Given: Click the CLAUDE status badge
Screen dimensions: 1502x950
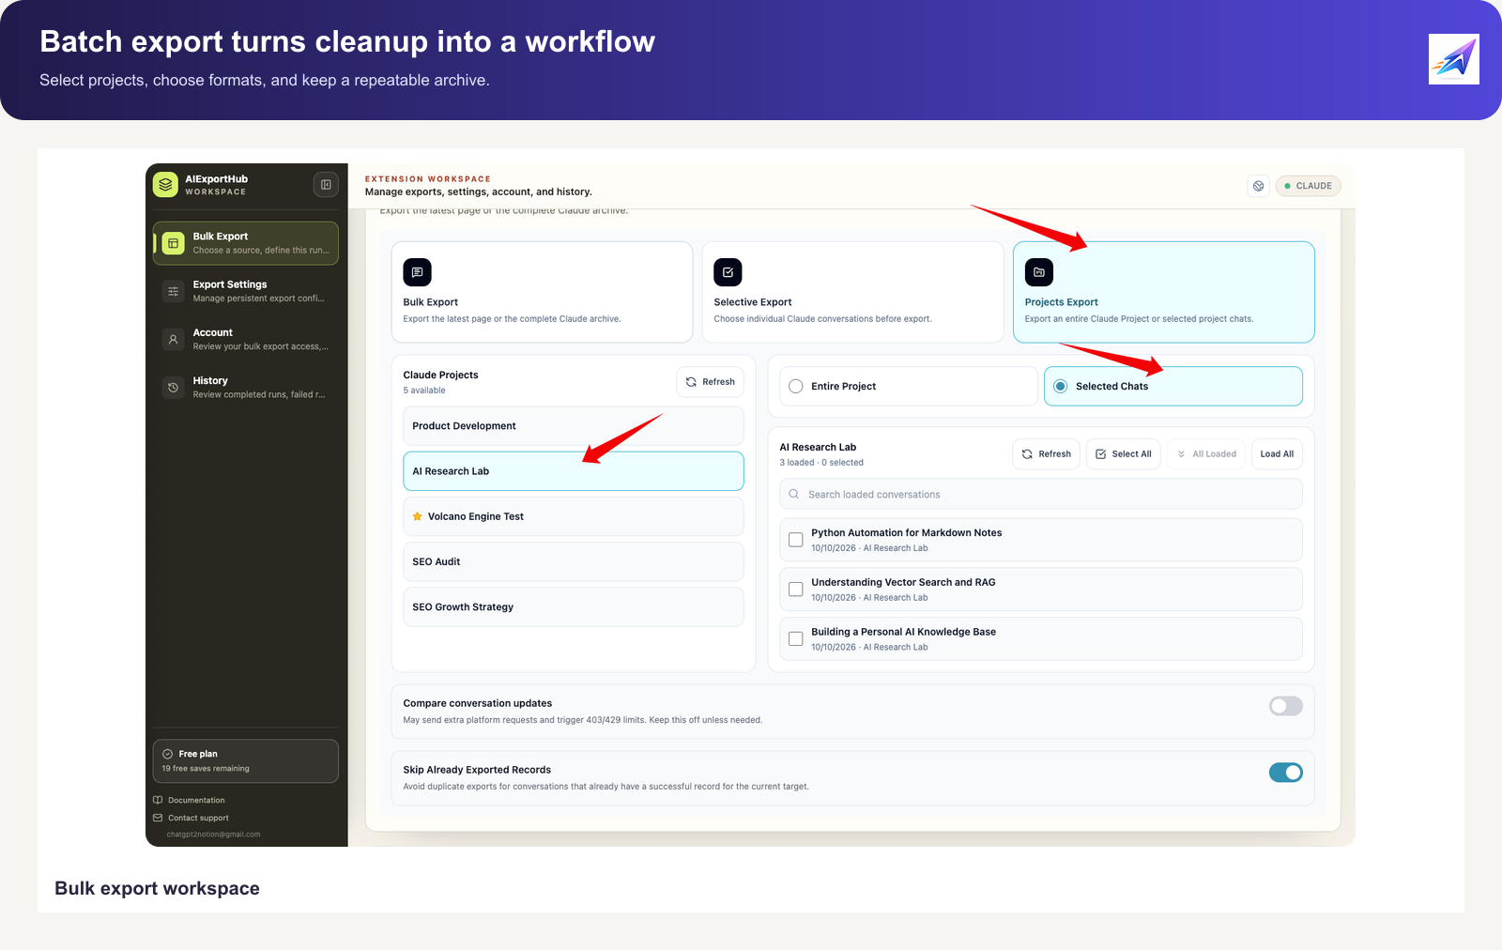Looking at the screenshot, I should (1309, 186).
